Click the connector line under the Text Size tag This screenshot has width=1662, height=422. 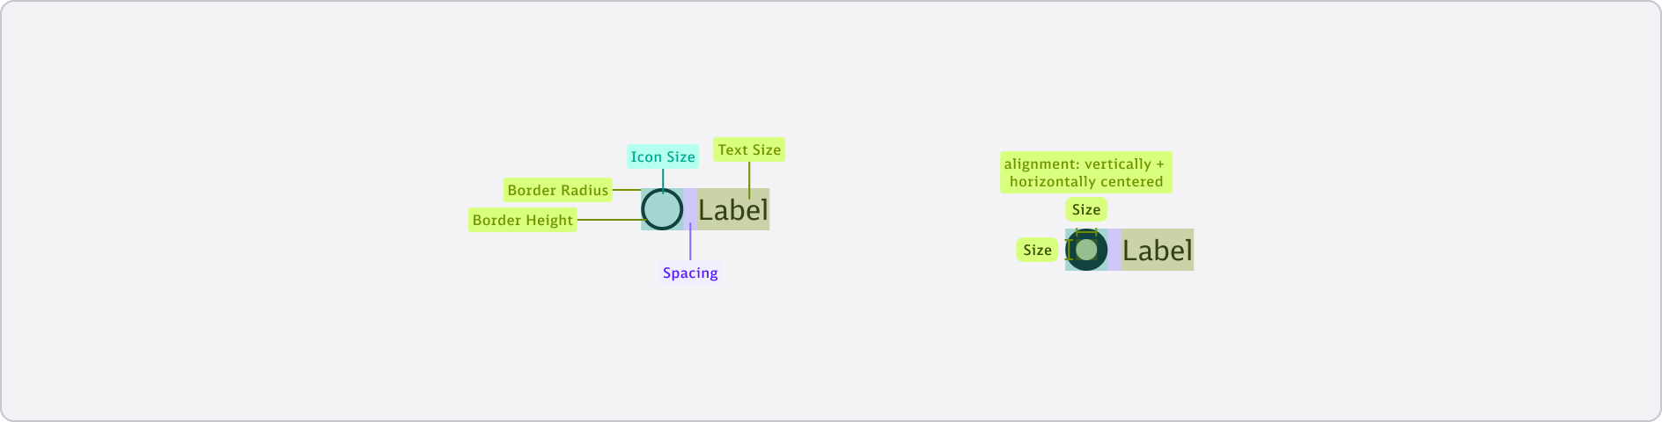click(749, 176)
